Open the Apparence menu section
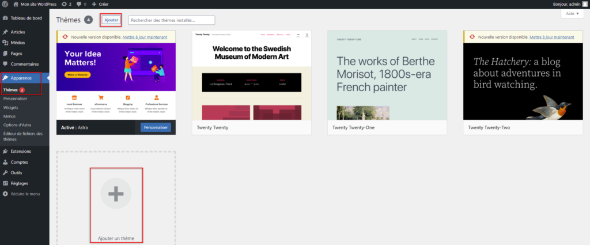The height and width of the screenshot is (245, 590). click(x=21, y=78)
